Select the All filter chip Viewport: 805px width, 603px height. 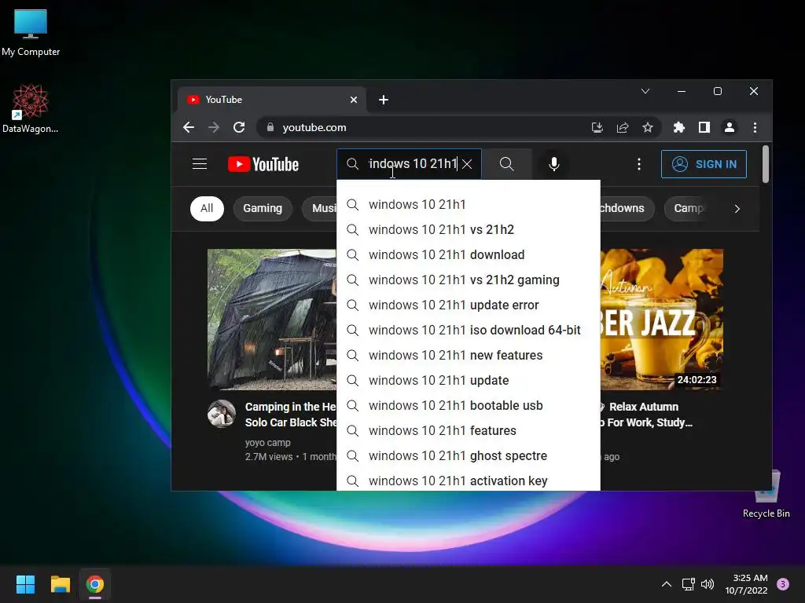click(x=207, y=209)
